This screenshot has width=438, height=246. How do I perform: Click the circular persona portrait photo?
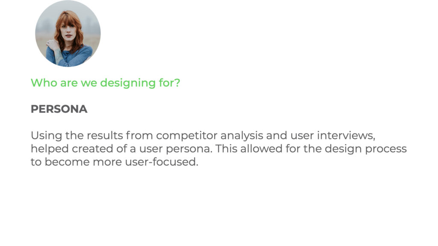tap(68, 33)
